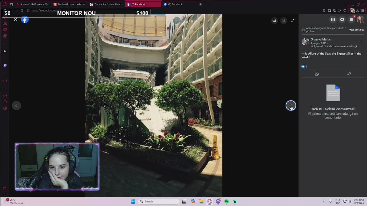The image size is (367, 206).
Task: Open the clock showing 10:18 PM
Action: [x=359, y=201]
